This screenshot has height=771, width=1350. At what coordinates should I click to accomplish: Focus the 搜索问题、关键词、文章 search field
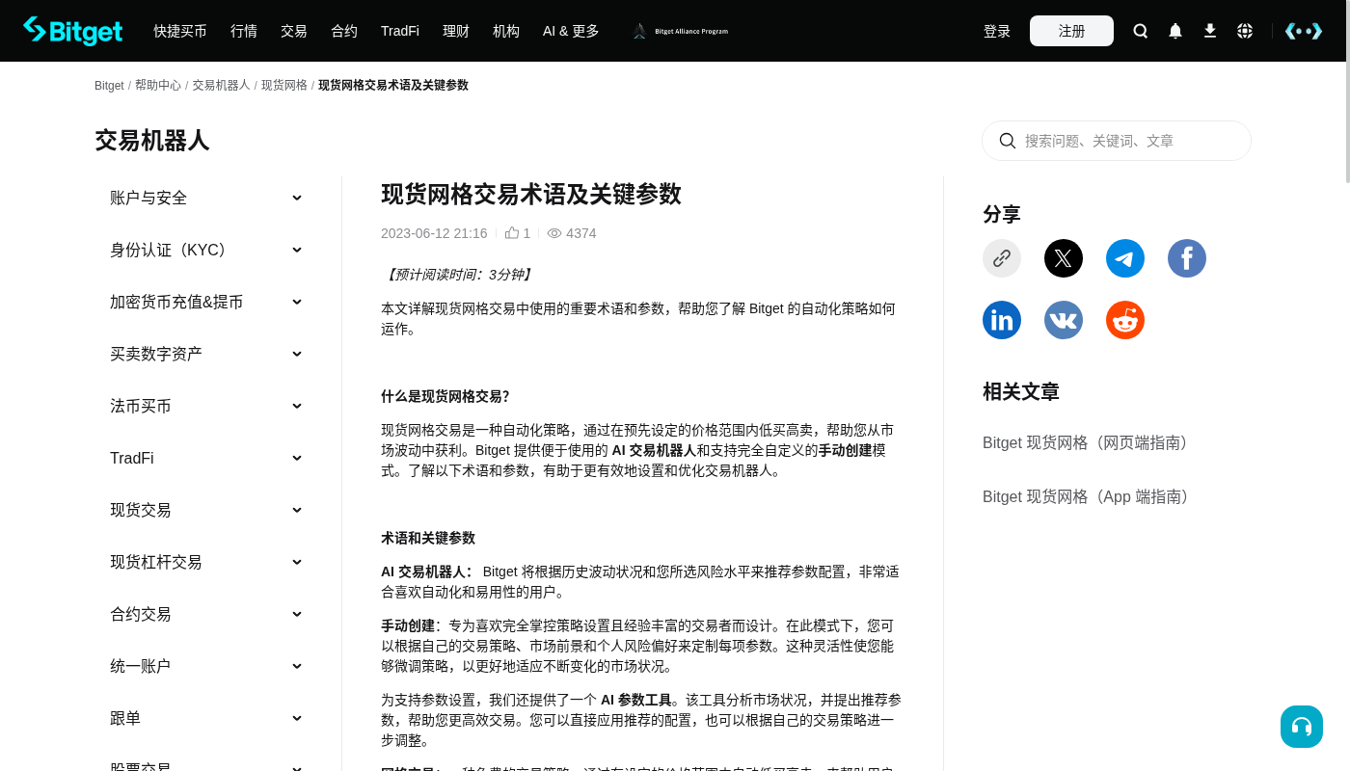[1117, 141]
